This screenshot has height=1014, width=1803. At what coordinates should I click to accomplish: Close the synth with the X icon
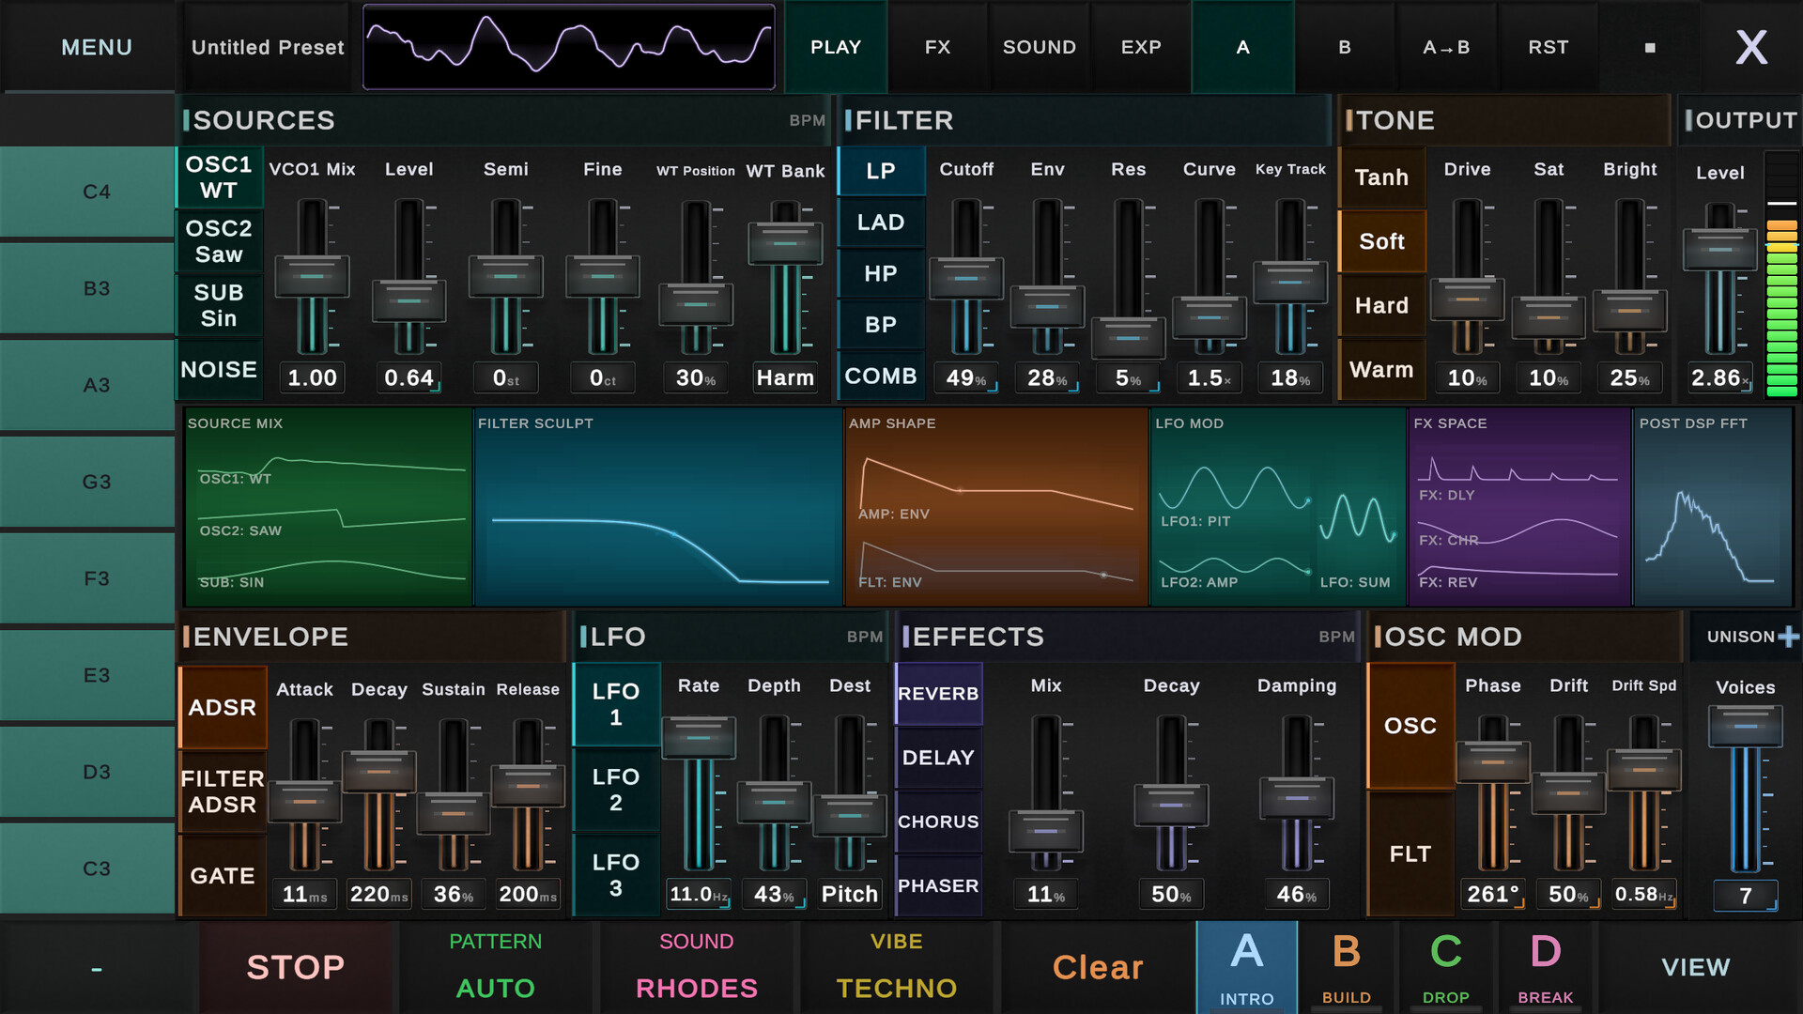coord(1751,47)
